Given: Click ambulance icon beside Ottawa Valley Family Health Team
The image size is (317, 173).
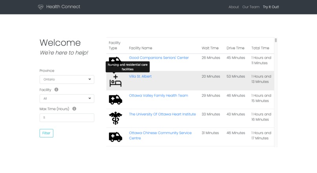Looking at the screenshot, I should pyautogui.click(x=116, y=100).
